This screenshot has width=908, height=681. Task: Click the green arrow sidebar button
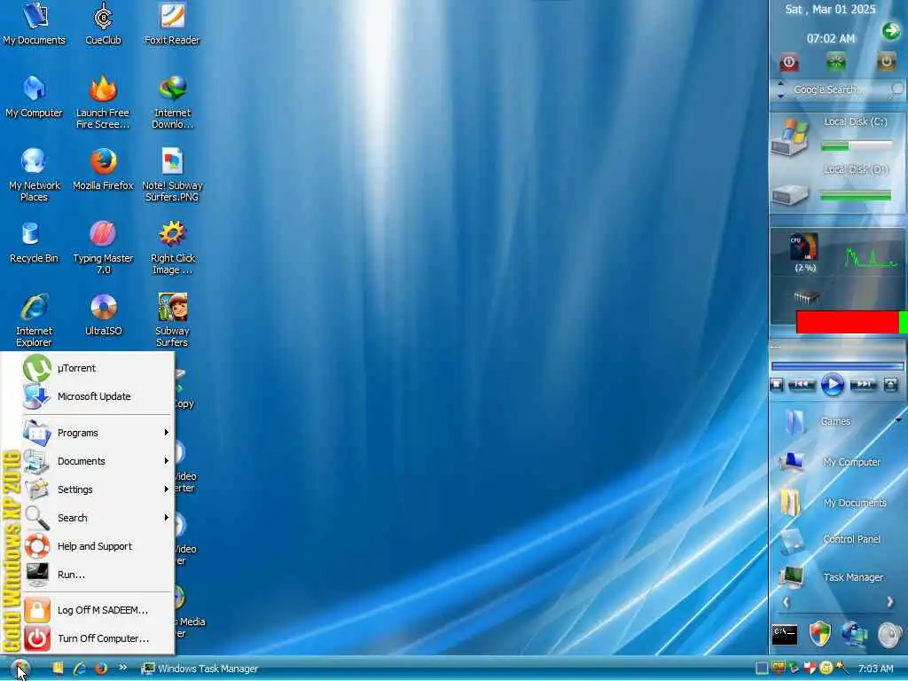[890, 31]
